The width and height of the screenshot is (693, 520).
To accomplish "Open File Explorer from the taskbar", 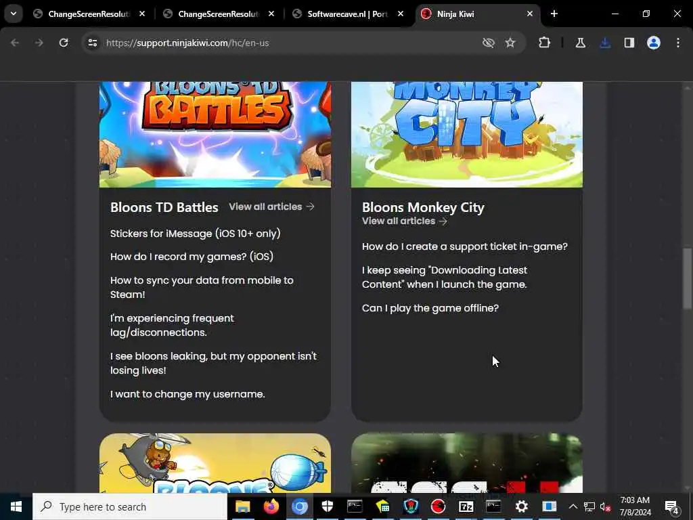I will click(x=243, y=506).
